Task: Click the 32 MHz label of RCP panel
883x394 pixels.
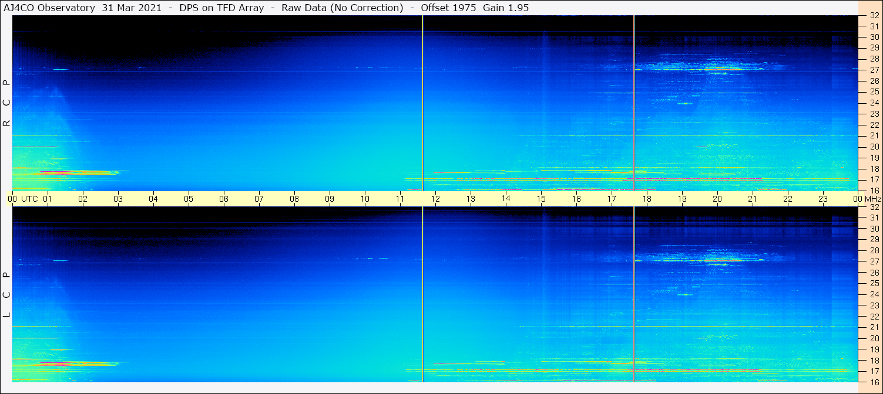Action: click(874, 16)
